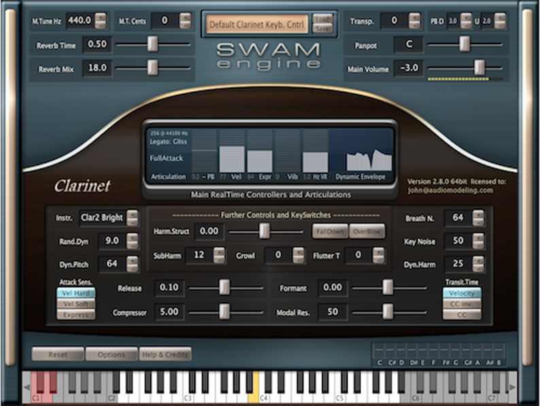Click the FullAttack articulation label
This screenshot has height=406, width=540.
(x=167, y=158)
